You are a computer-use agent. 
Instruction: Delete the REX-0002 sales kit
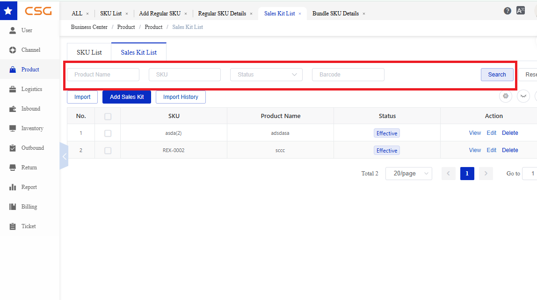[510, 150]
